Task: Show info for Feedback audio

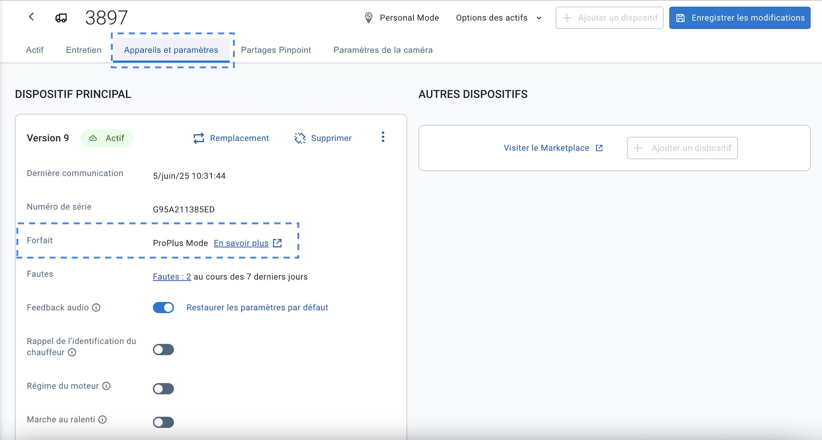Action: (96, 308)
